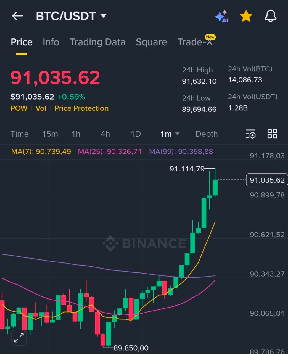Show the Depth chart view

(x=207, y=134)
